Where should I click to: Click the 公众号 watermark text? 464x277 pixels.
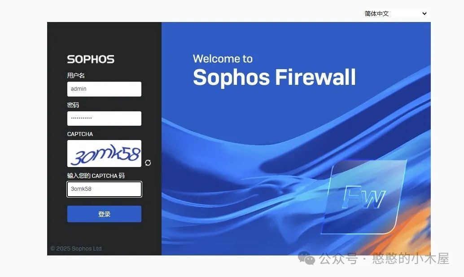coord(338,259)
